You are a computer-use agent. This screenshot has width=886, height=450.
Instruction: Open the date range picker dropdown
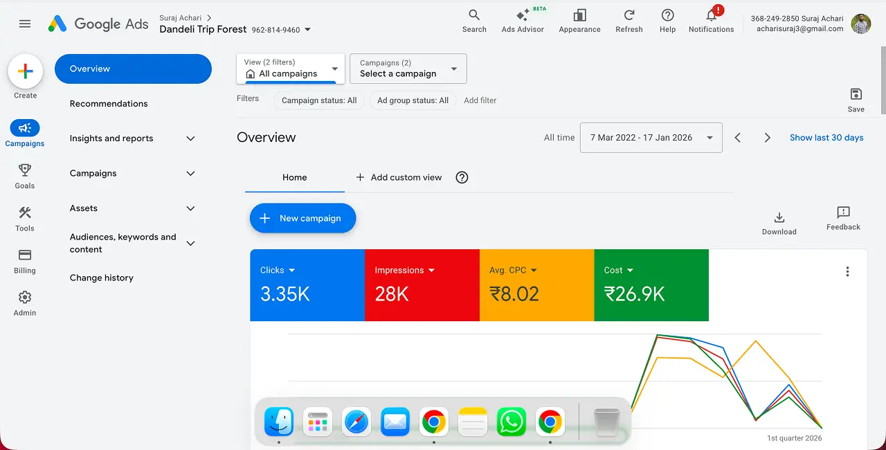650,137
